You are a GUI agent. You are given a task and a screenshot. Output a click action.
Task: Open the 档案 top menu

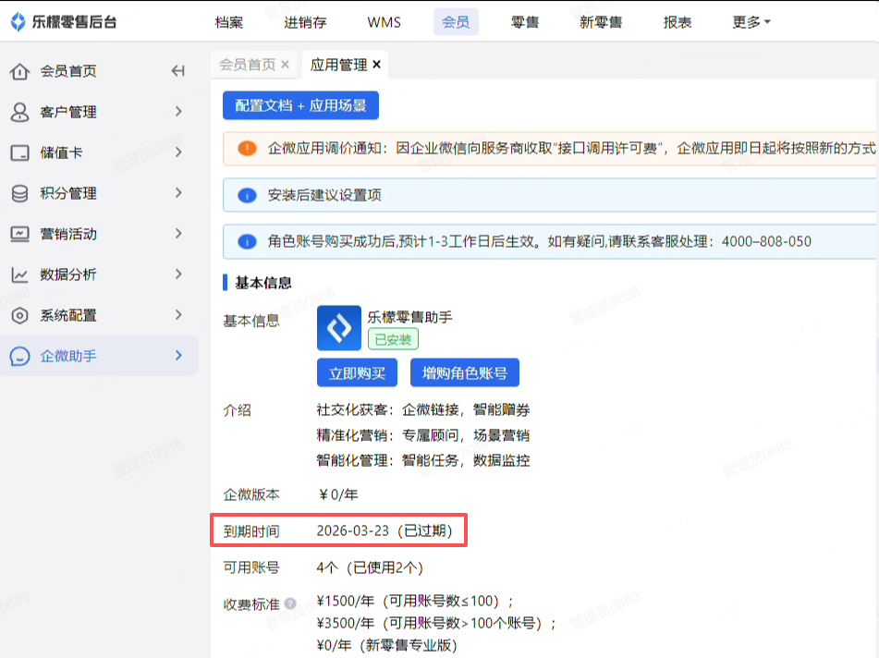228,22
